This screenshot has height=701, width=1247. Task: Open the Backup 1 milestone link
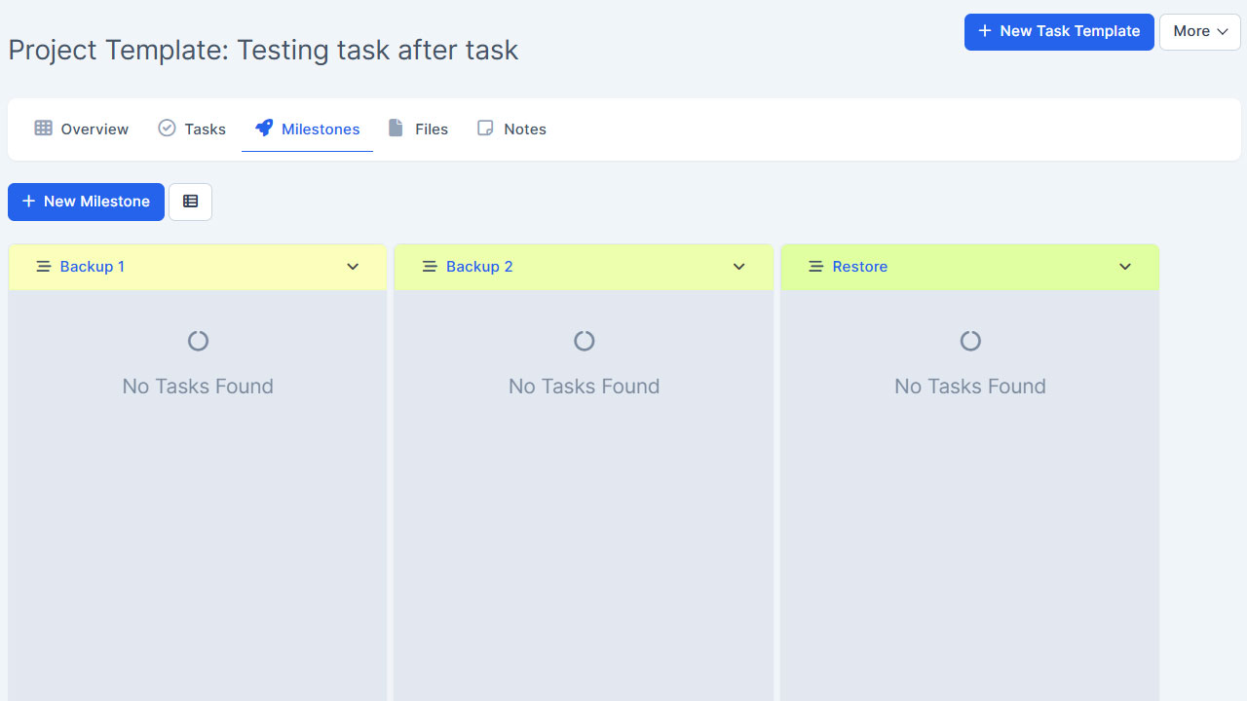pyautogui.click(x=93, y=267)
